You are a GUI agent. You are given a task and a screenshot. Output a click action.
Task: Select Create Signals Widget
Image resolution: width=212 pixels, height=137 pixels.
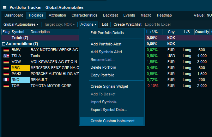111,86
